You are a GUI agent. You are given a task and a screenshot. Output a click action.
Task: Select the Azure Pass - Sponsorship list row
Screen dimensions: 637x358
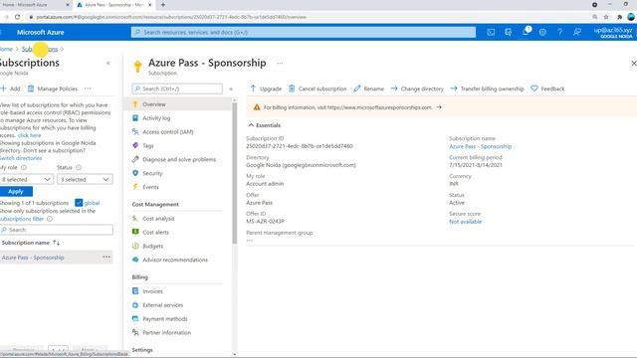point(57,258)
